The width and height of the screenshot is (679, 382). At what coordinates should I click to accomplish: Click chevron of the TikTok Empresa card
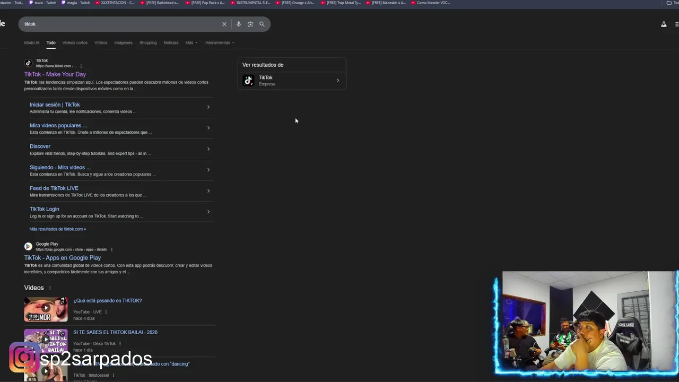pyautogui.click(x=338, y=81)
